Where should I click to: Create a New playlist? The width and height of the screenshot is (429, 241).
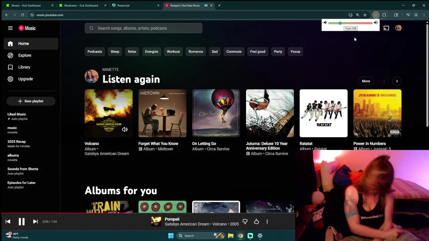[x=31, y=101]
